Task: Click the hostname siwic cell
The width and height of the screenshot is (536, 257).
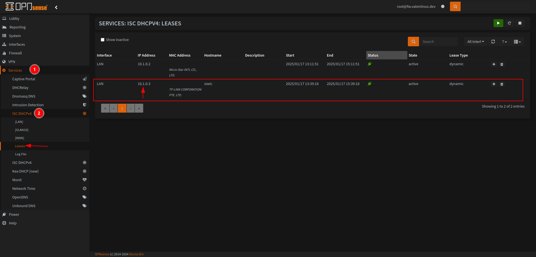Action: tap(208, 84)
